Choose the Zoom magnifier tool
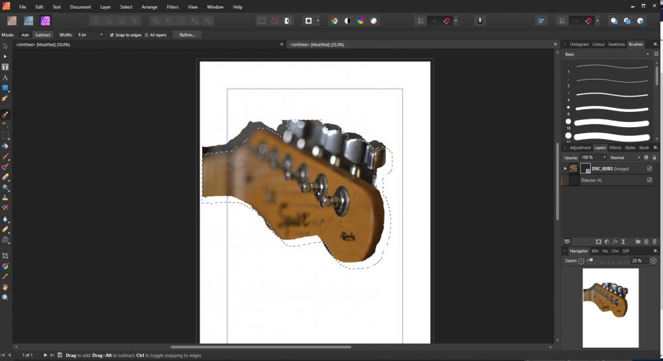This screenshot has width=663, height=361. coord(5,297)
